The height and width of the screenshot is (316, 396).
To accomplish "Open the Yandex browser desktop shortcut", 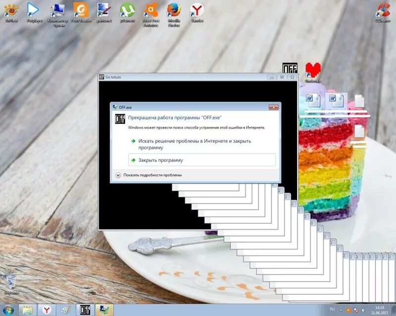I will (x=197, y=13).
